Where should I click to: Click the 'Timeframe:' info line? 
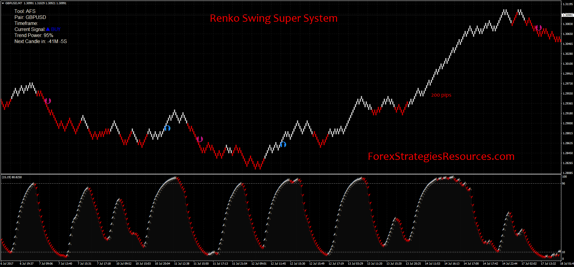26,23
